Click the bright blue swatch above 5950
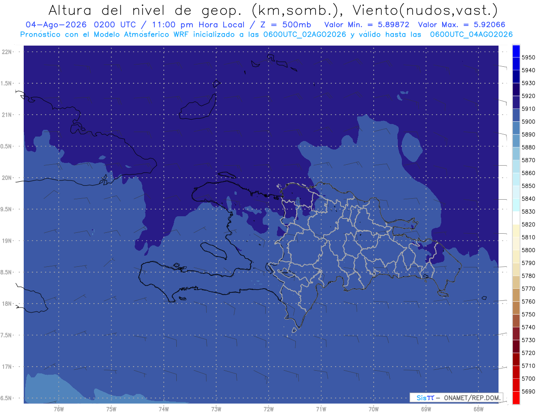The width and height of the screenshot is (537, 415). pos(516,51)
